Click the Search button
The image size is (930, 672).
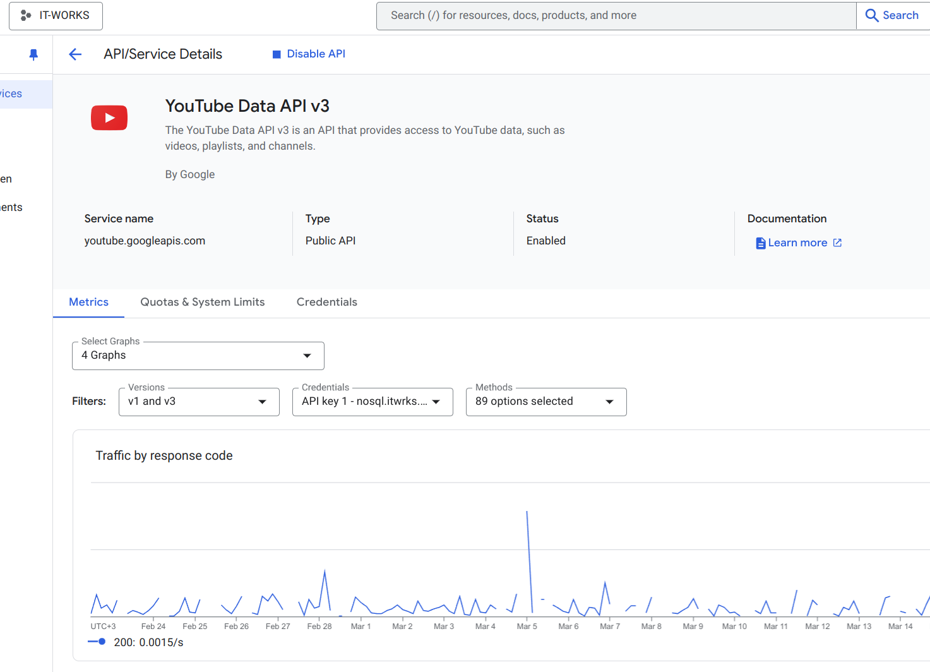click(893, 16)
